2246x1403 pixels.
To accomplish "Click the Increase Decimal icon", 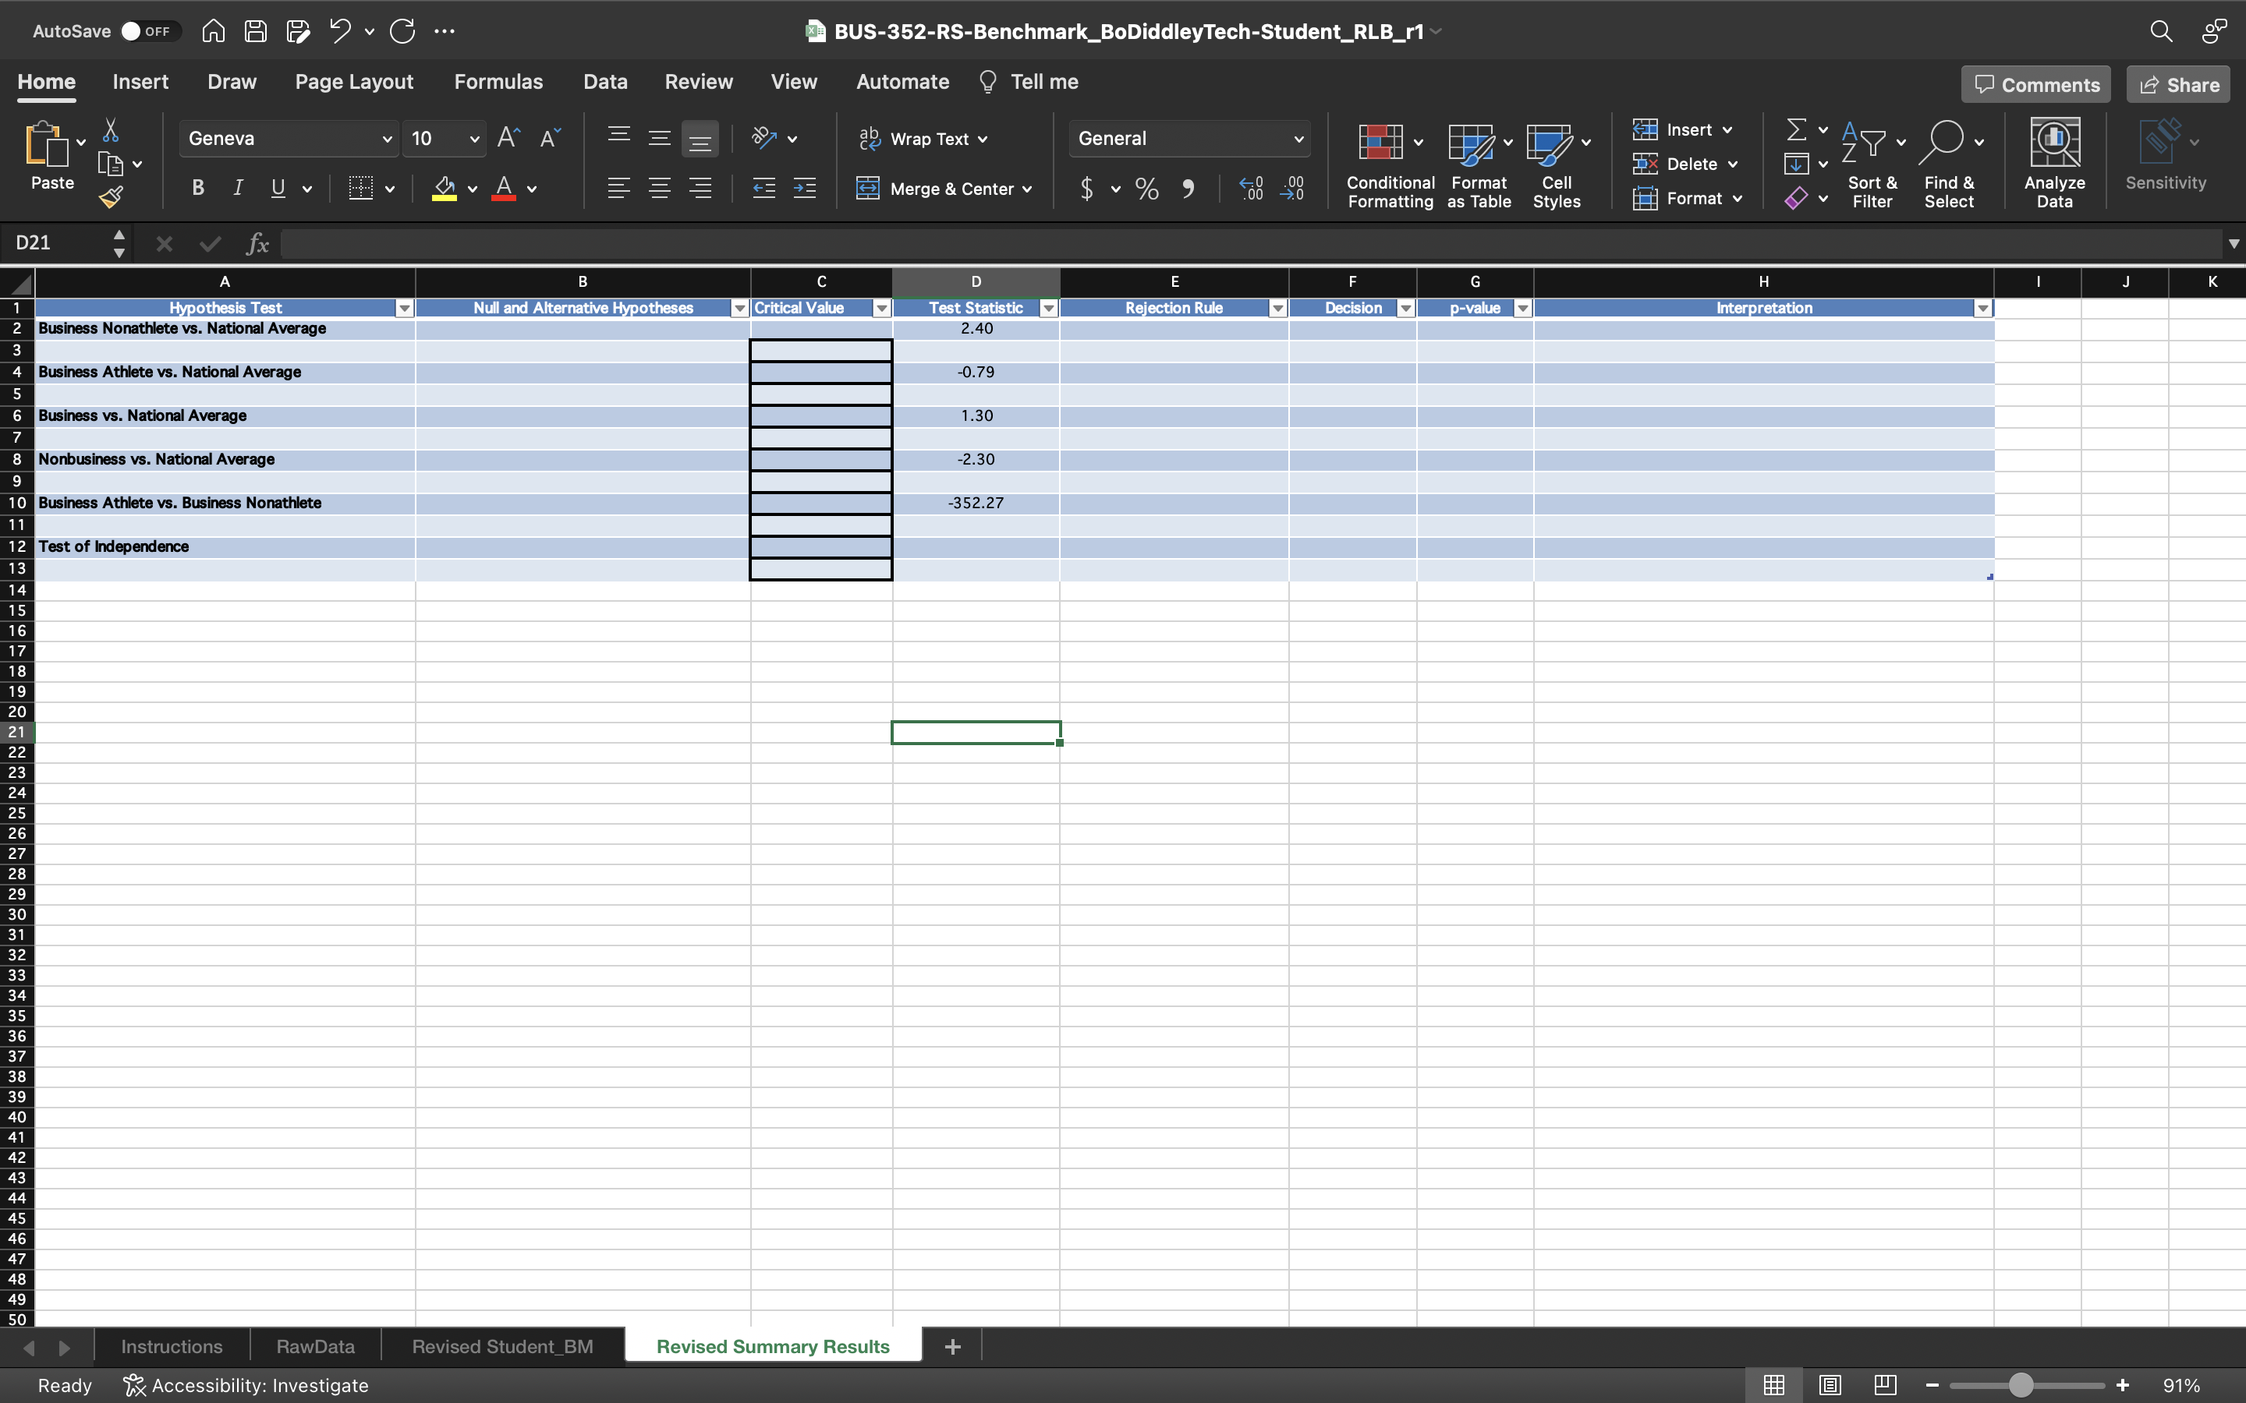I will [1251, 189].
